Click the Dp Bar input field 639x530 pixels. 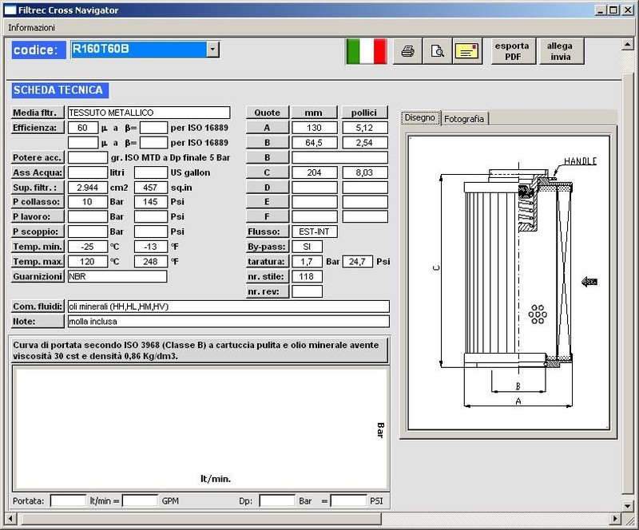[x=277, y=500]
